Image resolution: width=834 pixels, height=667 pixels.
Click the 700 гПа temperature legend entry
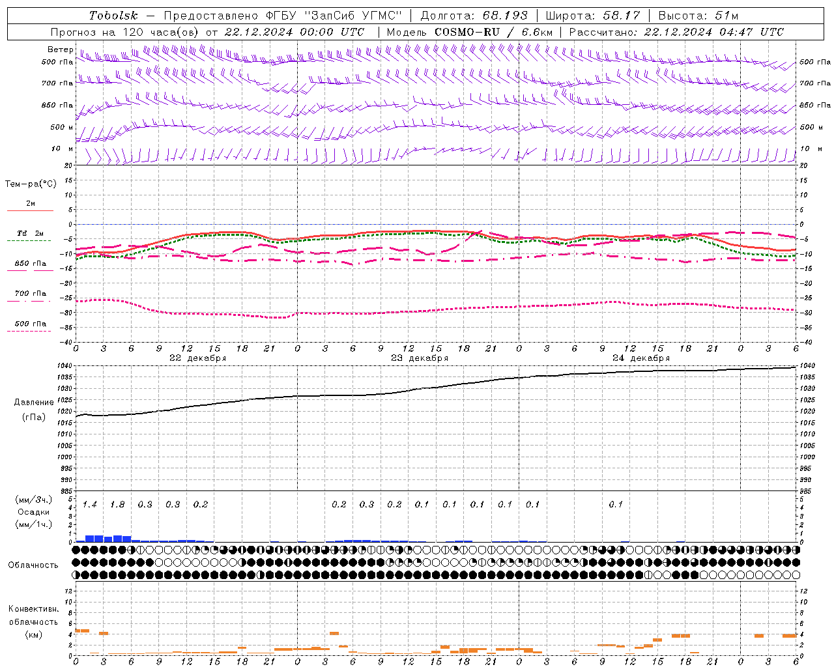[x=31, y=293]
